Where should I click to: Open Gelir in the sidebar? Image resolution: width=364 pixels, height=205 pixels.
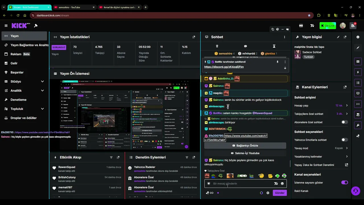(x=24, y=63)
